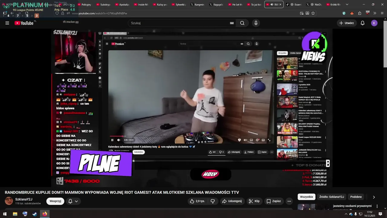
Task: Select the Wszystkie filter chip
Action: coord(307,197)
